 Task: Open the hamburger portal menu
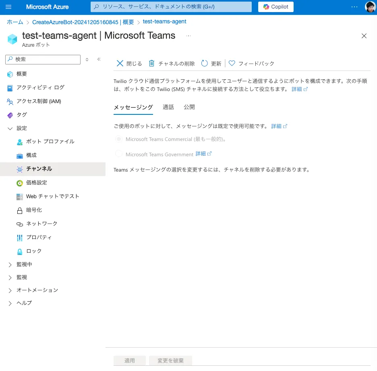pos(8,7)
